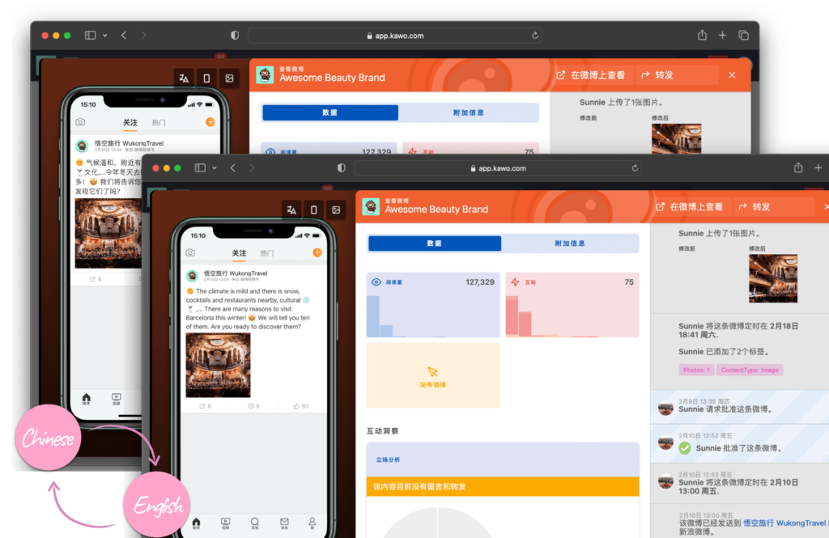Image resolution: width=829 pixels, height=538 pixels.
Task: Toggle the sidebar in the front Safari window
Action: point(200,168)
